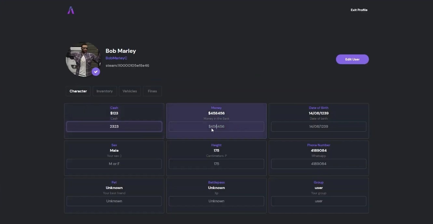
Task: Switch to the Character tab
Action: pyautogui.click(x=78, y=91)
